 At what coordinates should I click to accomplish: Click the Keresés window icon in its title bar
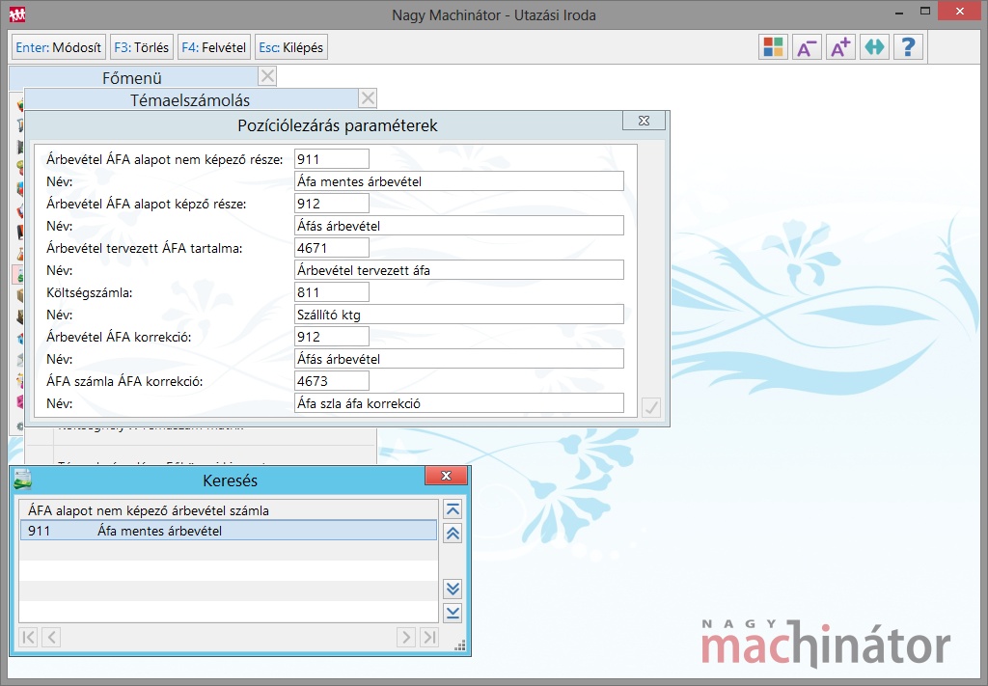pyautogui.click(x=23, y=480)
